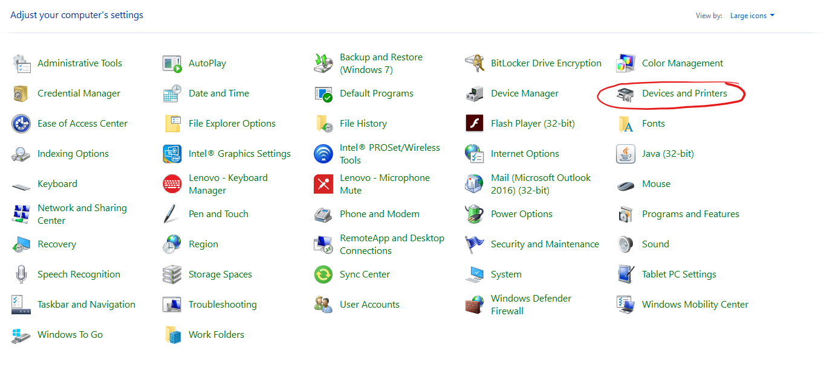Open the Fonts folder icon
The height and width of the screenshot is (374, 824).
[x=626, y=124]
